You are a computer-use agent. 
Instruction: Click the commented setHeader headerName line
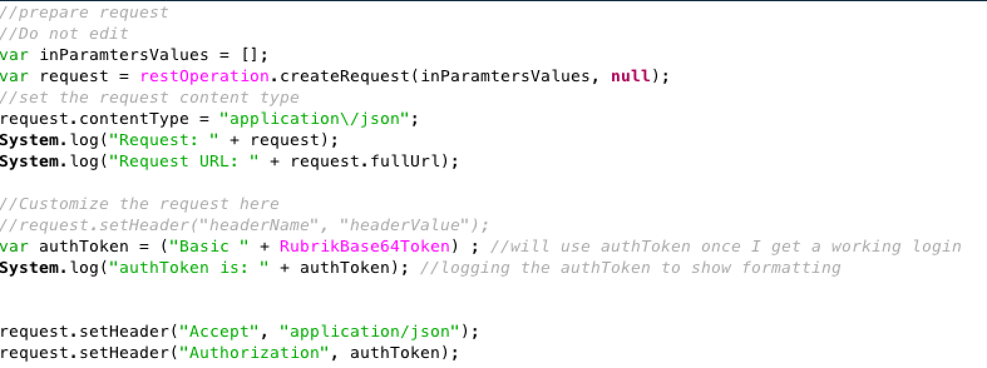pos(244,225)
